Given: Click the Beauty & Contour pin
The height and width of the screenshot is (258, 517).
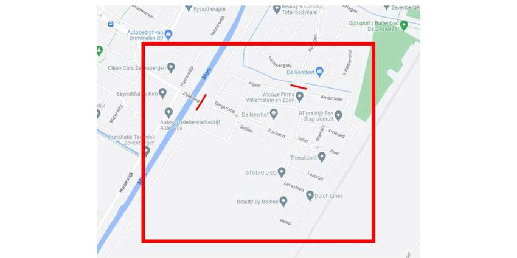Looking at the screenshot, I should click(x=277, y=9).
